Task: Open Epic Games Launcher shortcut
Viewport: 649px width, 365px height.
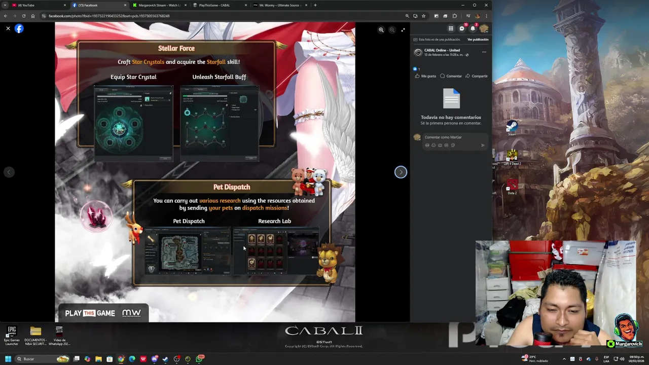Action: click(12, 336)
